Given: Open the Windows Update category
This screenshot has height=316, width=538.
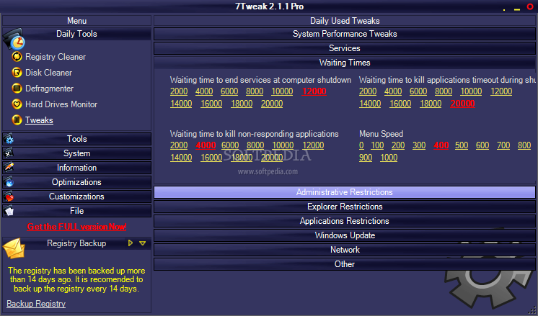Looking at the screenshot, I should tap(345, 235).
